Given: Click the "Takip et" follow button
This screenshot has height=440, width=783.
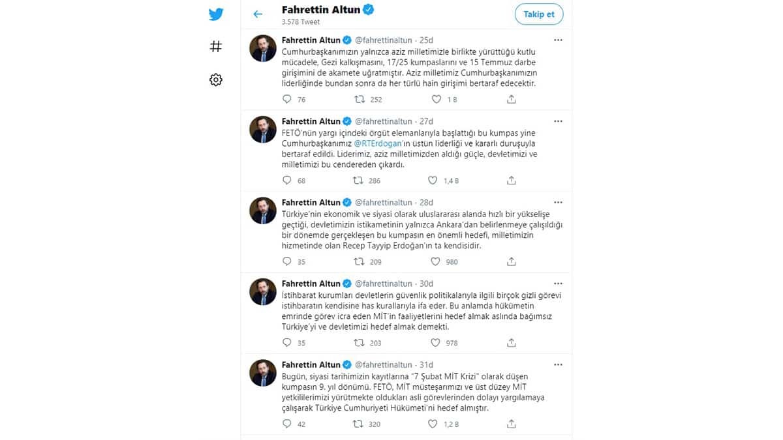Looking at the screenshot, I should click(539, 14).
